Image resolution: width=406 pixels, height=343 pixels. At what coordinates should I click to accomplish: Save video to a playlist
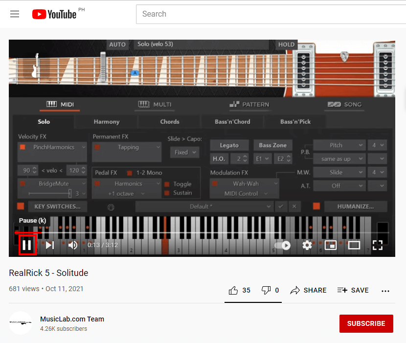pyautogui.click(x=353, y=291)
